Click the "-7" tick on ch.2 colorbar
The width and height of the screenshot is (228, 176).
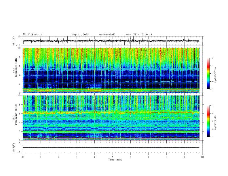tap(212, 137)
